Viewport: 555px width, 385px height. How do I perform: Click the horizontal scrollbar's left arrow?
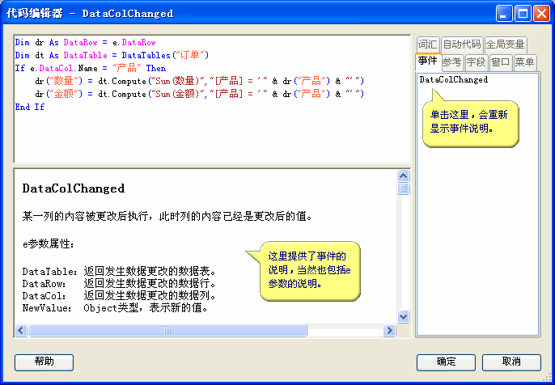(22, 330)
